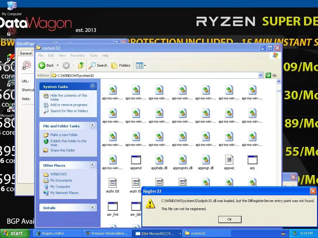This screenshot has width=318, height=238.
Task: Switch to Registry Editor taskbar button
Action: [x=57, y=234]
